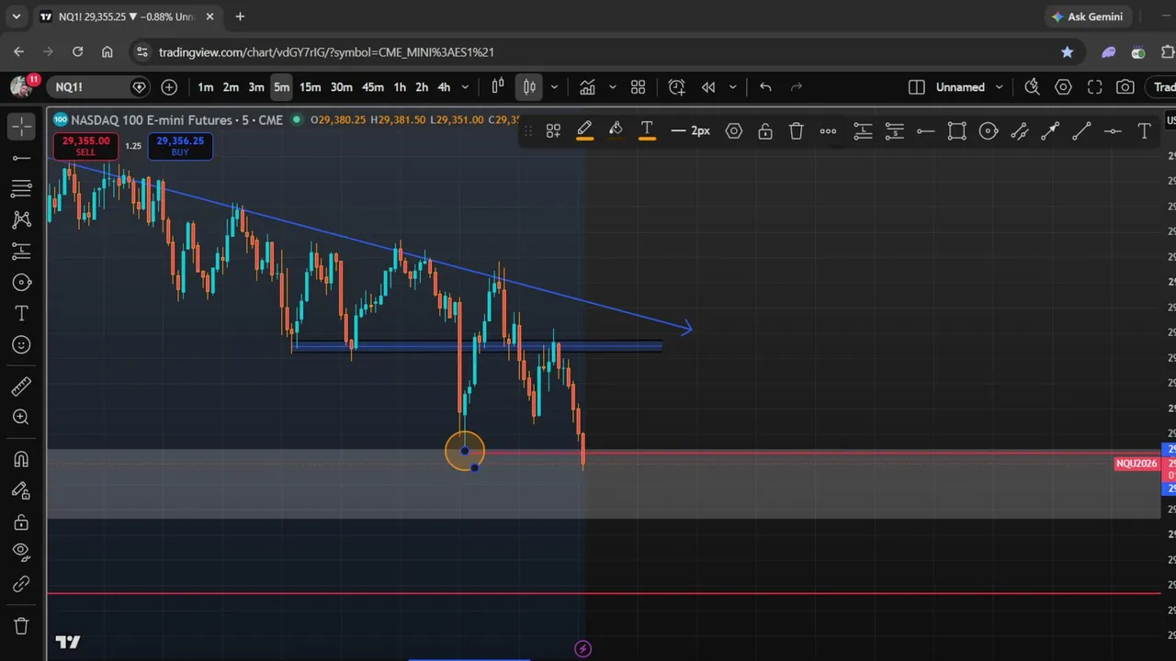The width and height of the screenshot is (1176, 661).
Task: Open the geometric shapes group in the left sidebar
Action: tap(22, 283)
